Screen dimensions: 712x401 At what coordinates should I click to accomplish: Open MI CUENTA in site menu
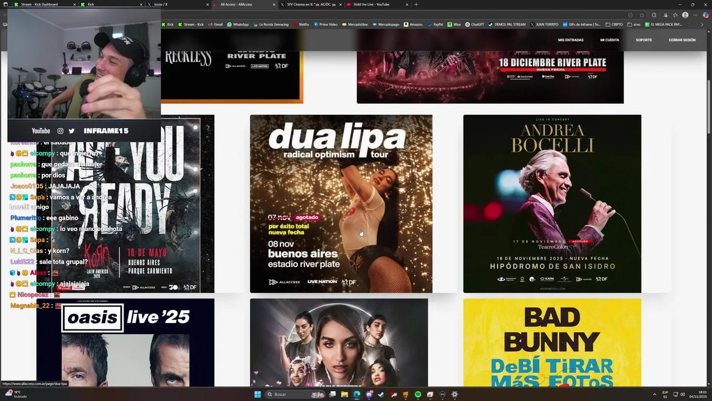pyautogui.click(x=610, y=40)
